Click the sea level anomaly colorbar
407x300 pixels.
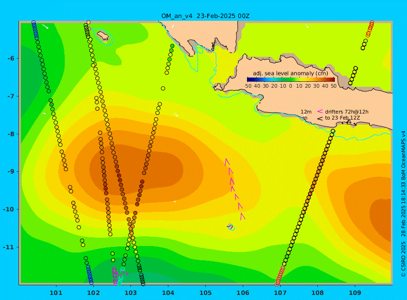click(291, 79)
